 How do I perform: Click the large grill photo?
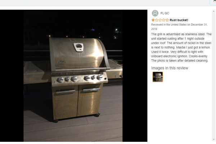[73, 76]
